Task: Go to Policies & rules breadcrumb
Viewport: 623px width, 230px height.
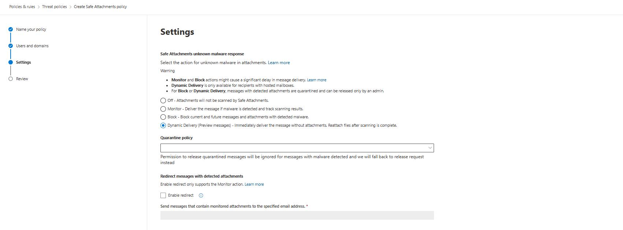Action: point(22,7)
